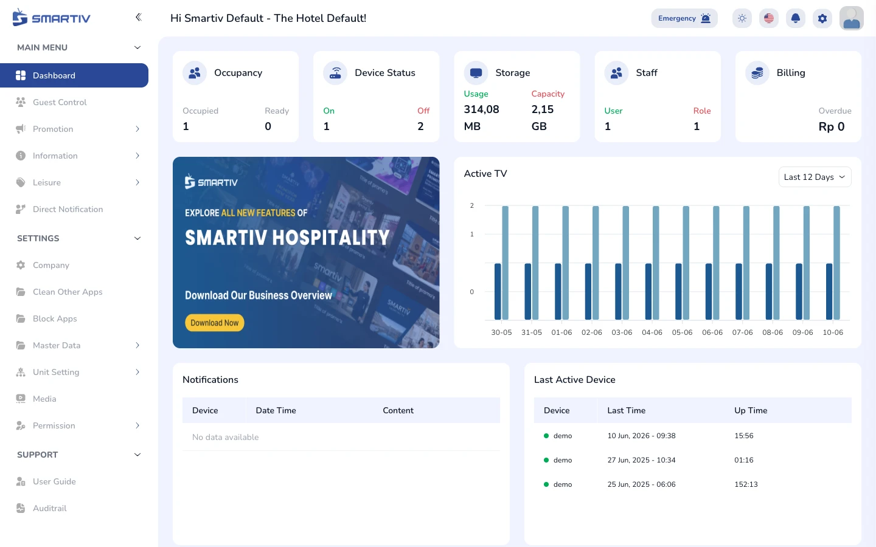876x547 pixels.
Task: Collapse the SUPPORT section
Action: (x=137, y=455)
